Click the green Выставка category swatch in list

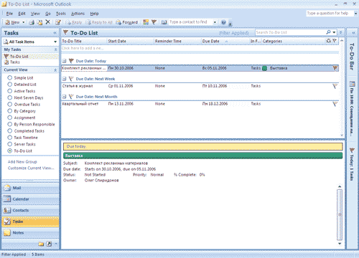(x=264, y=68)
